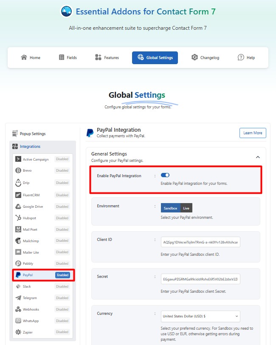Click the Zapier asterisk icon
The width and height of the screenshot is (276, 345).
coord(18,332)
